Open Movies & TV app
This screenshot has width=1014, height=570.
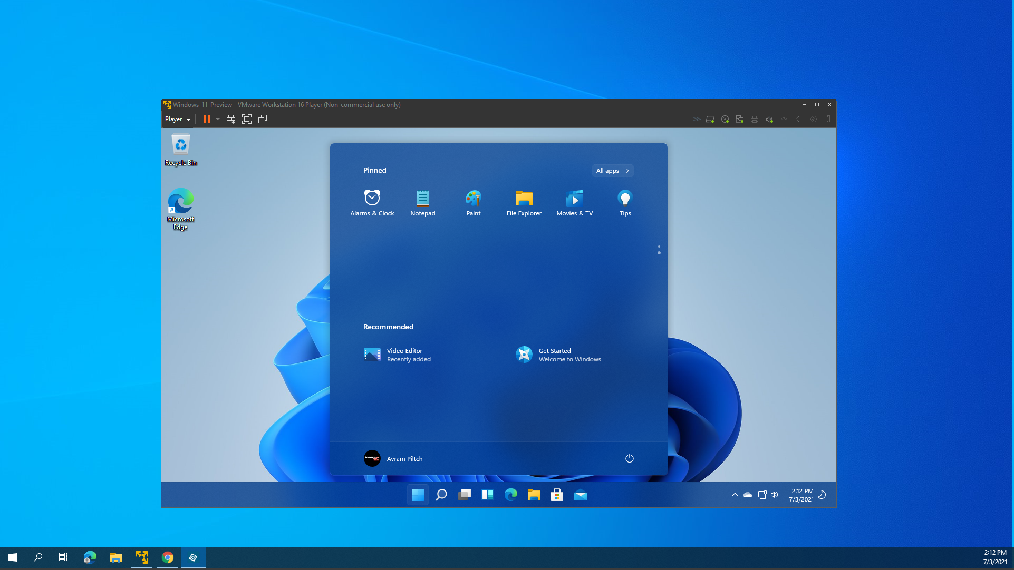(x=575, y=202)
